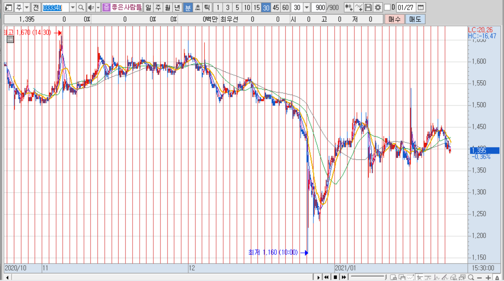Expand the stock code history dropdown
This screenshot has width=504, height=281.
[x=73, y=7]
